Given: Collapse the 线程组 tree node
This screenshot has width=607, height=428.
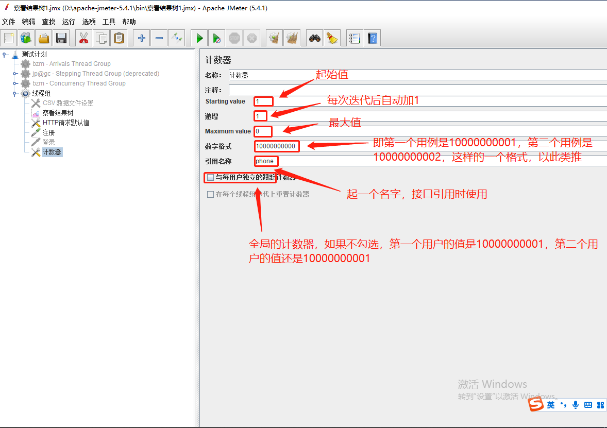Looking at the screenshot, I should (15, 93).
